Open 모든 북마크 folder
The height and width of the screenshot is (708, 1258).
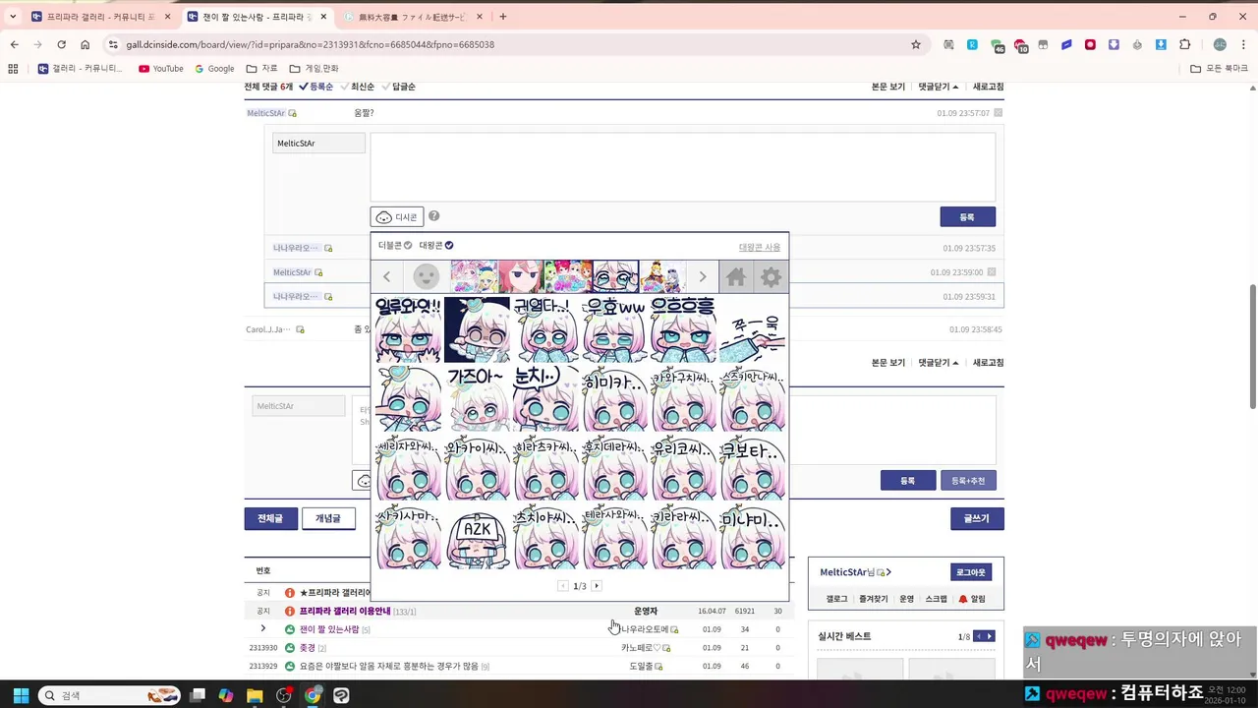coord(1219,69)
